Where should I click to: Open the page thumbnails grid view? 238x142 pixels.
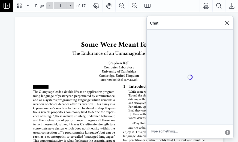tap(19, 6)
